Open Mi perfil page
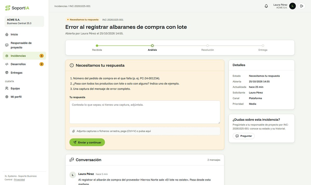 24,97
